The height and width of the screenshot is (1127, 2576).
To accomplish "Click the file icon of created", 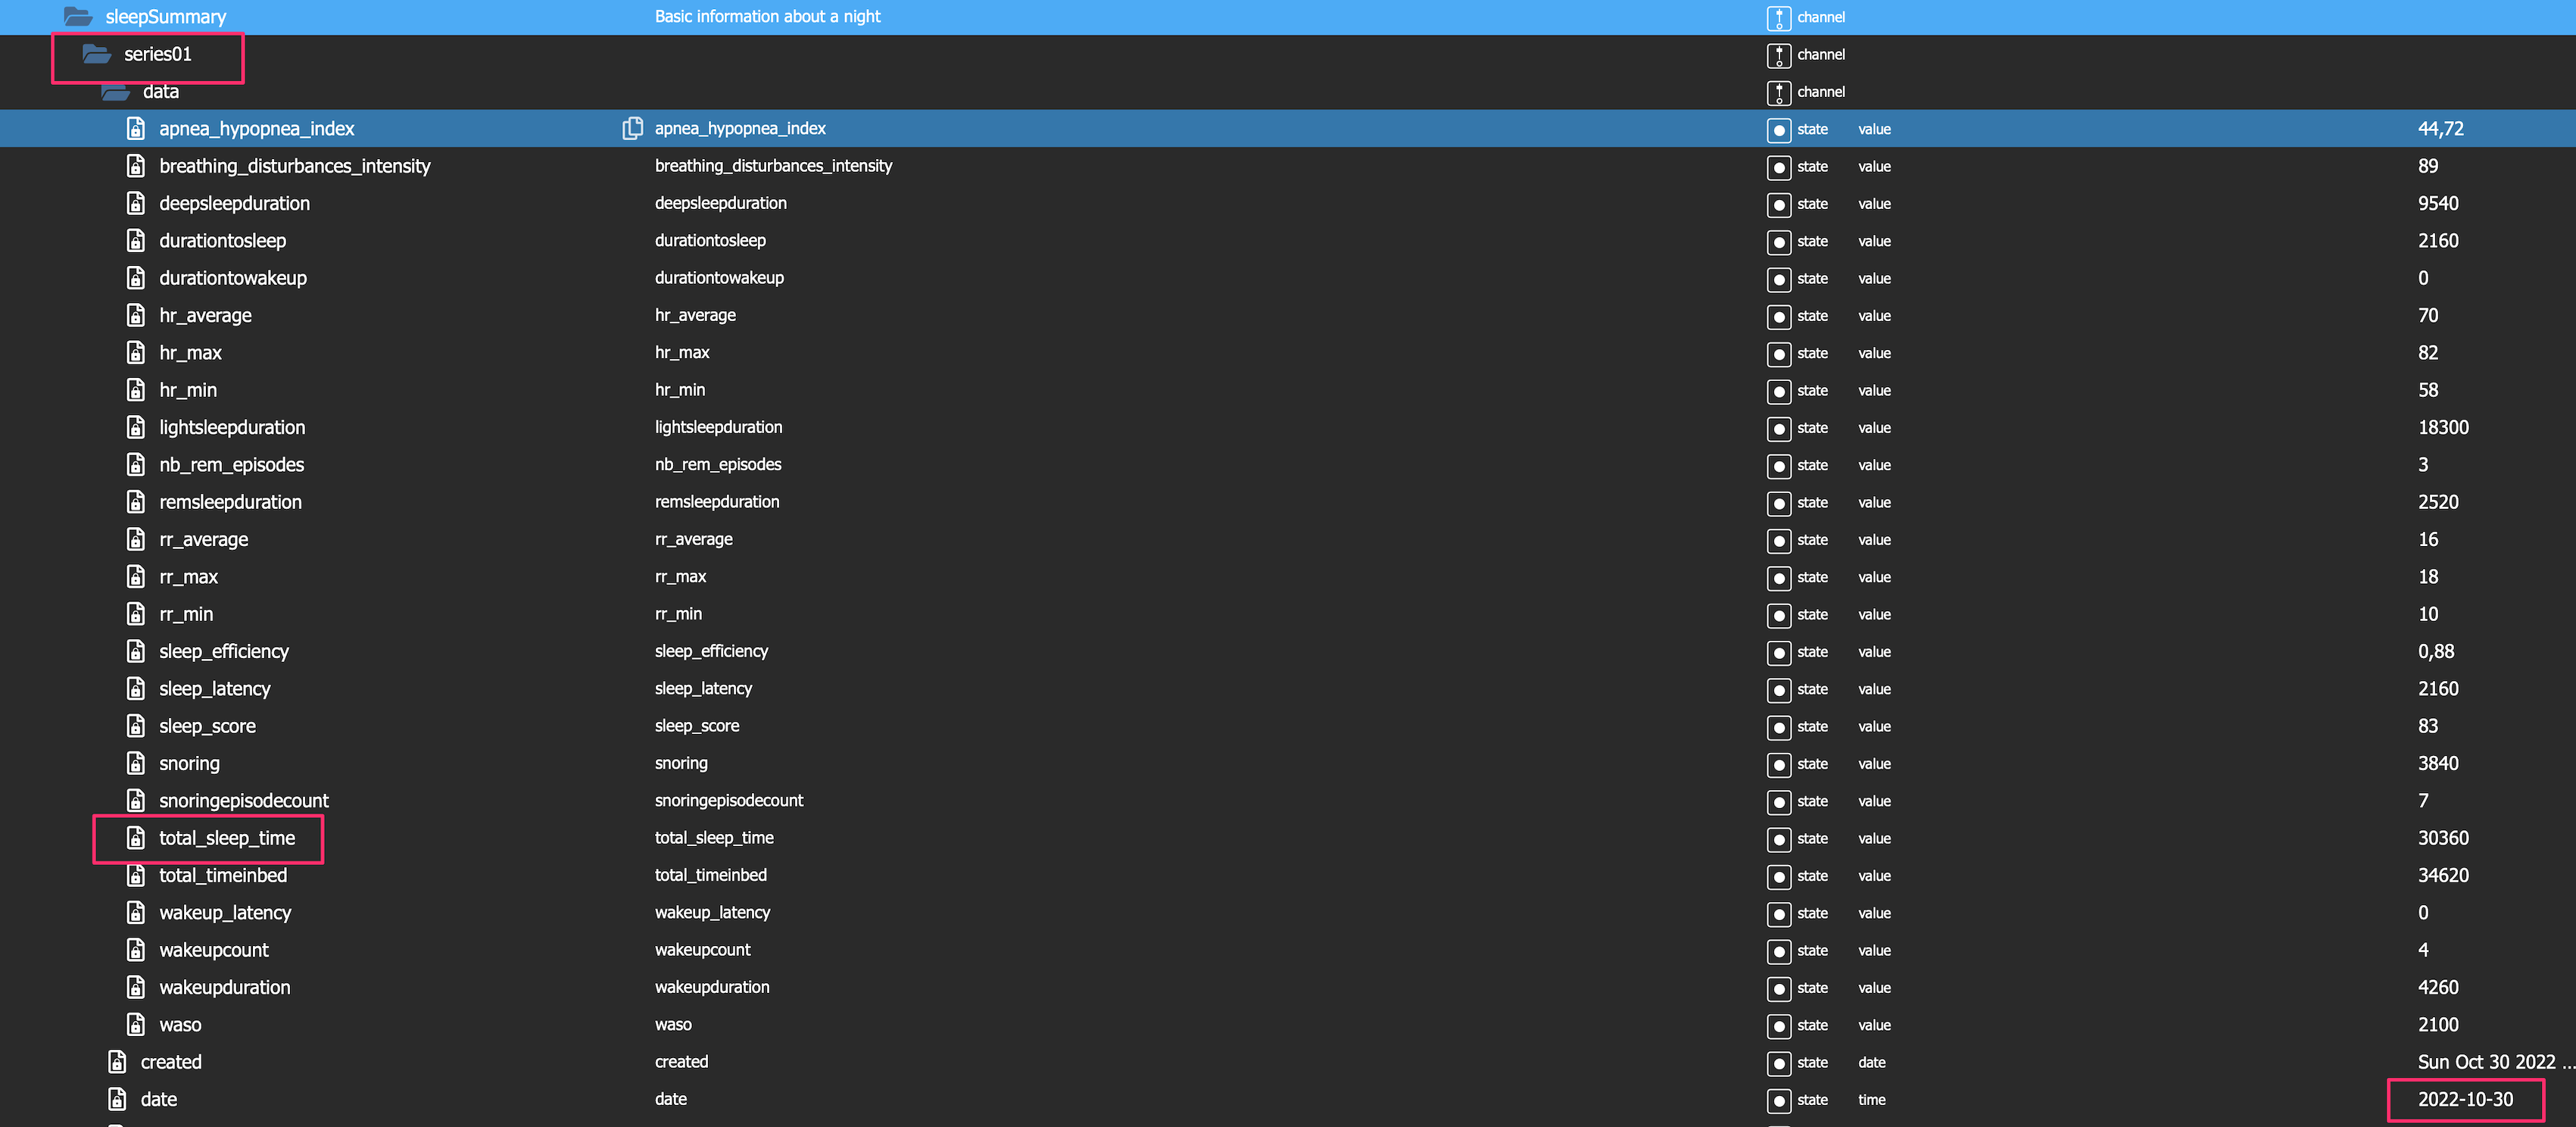I will click(117, 1062).
